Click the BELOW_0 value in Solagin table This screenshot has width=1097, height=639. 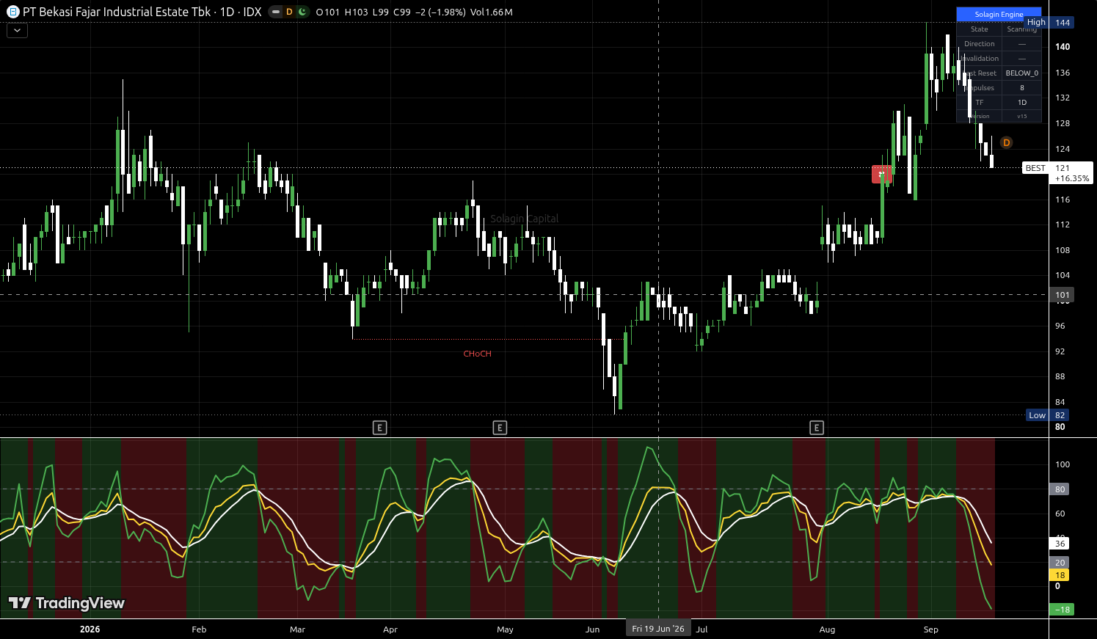1021,73
